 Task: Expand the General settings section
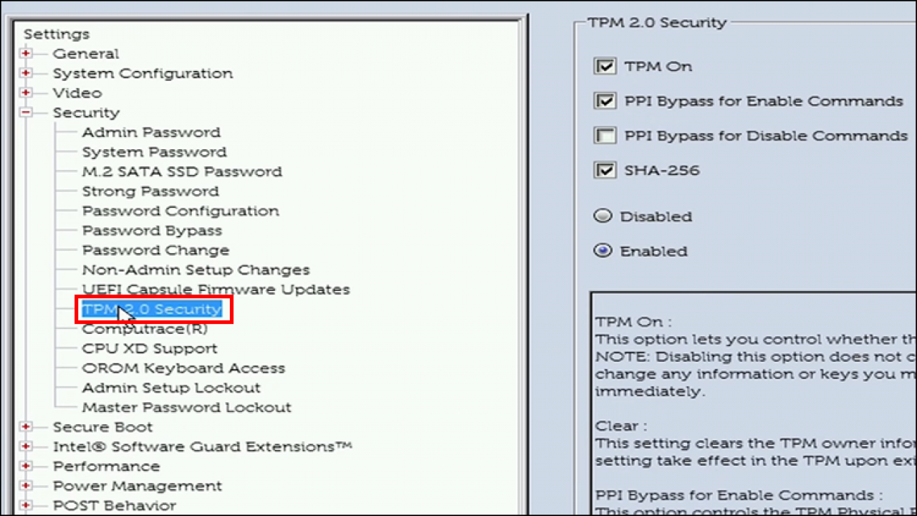pyautogui.click(x=25, y=53)
